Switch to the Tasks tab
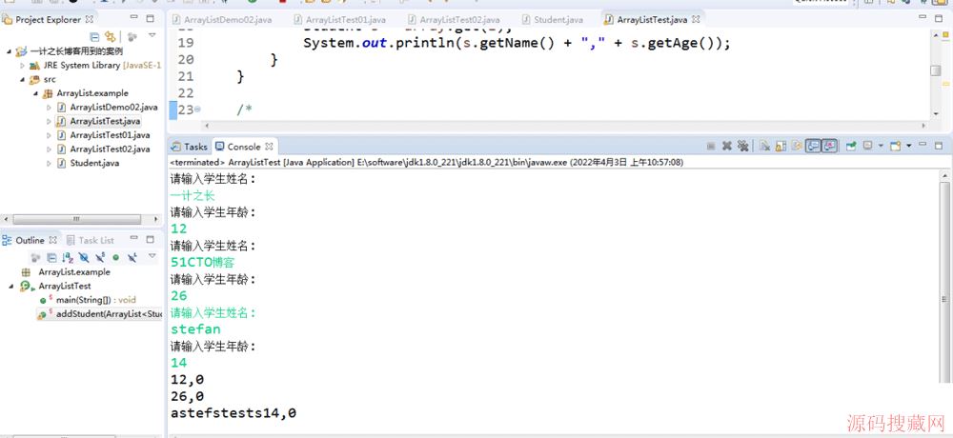The height and width of the screenshot is (438, 953). pyautogui.click(x=190, y=147)
